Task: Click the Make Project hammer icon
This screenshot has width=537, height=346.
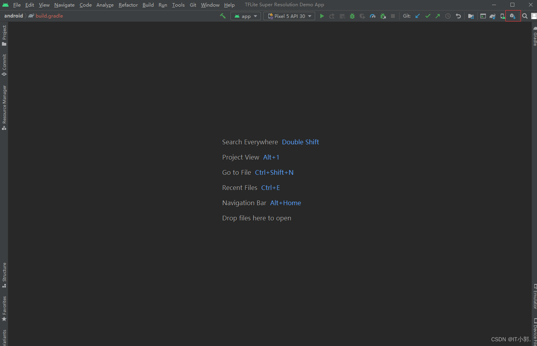Action: 223,16
